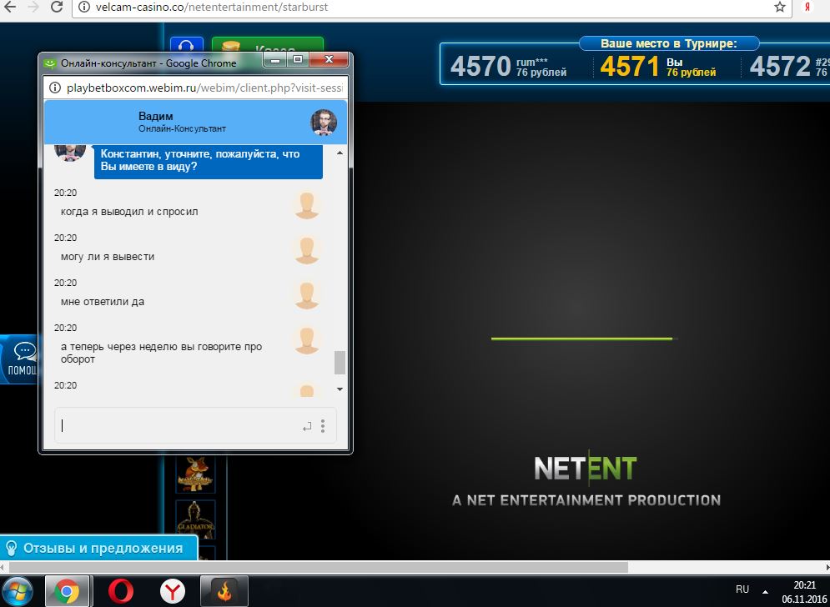
Task: Click the chat scrollbar thumb
Action: pyautogui.click(x=340, y=363)
